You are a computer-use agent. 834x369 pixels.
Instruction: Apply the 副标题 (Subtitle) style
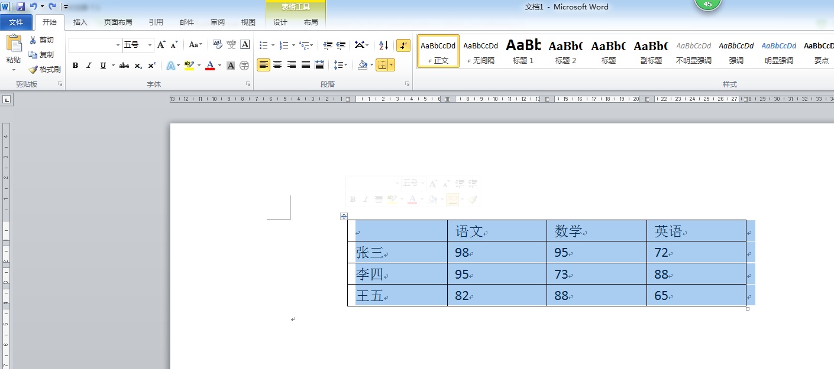click(651, 51)
